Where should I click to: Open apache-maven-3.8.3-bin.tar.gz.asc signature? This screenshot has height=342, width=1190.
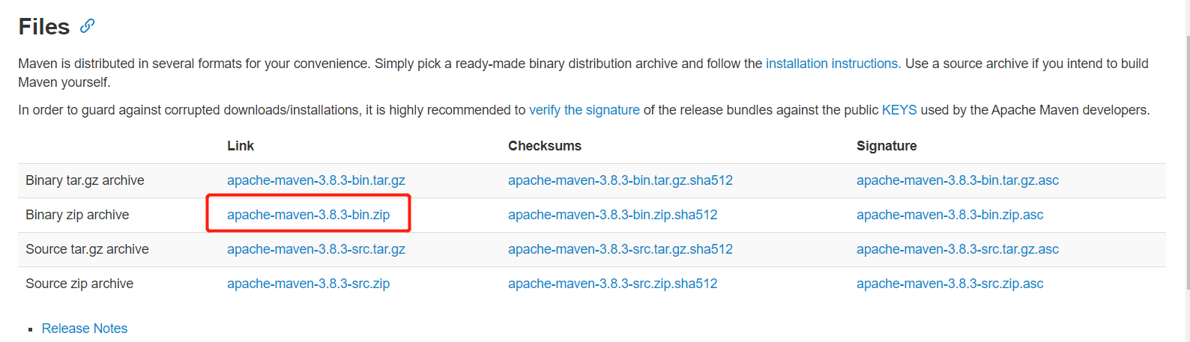tap(958, 180)
